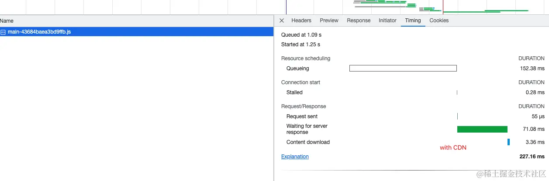Open the Headers tab

pos(301,20)
